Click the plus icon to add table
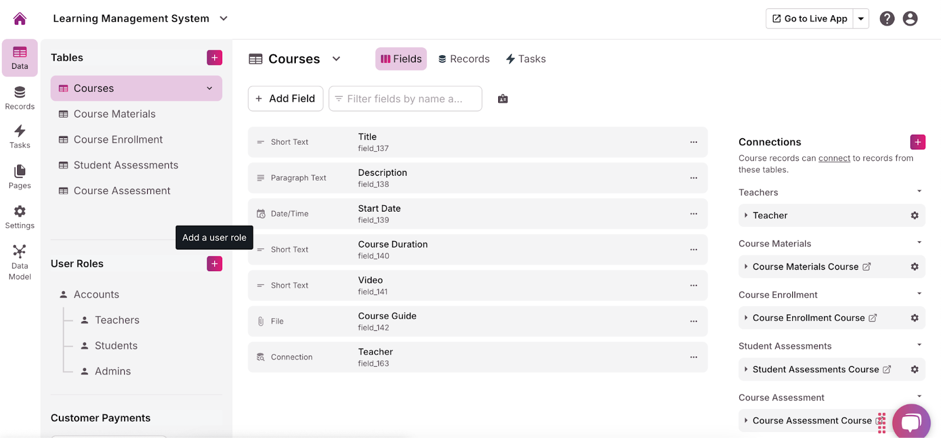This screenshot has height=438, width=941. point(215,58)
